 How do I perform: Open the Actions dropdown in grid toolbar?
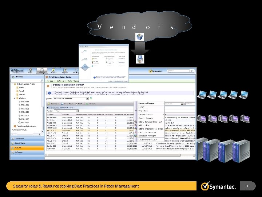pyautogui.click(x=53, y=104)
